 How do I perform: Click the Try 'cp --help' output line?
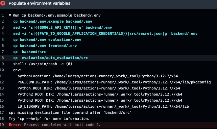tap(49, 119)
